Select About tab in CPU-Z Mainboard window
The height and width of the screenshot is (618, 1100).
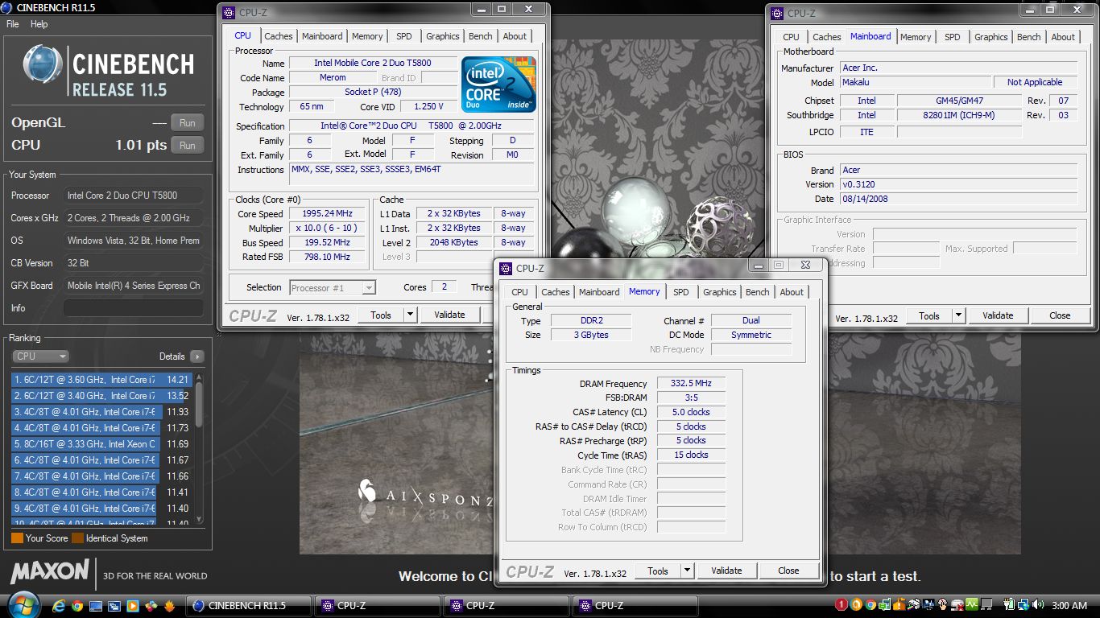coord(1063,37)
